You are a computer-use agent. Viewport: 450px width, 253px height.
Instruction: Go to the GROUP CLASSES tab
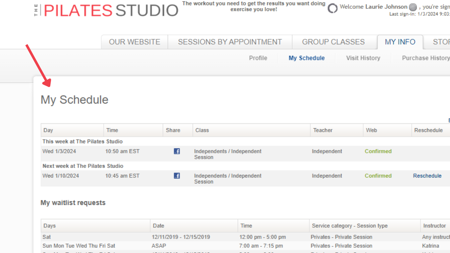point(333,42)
